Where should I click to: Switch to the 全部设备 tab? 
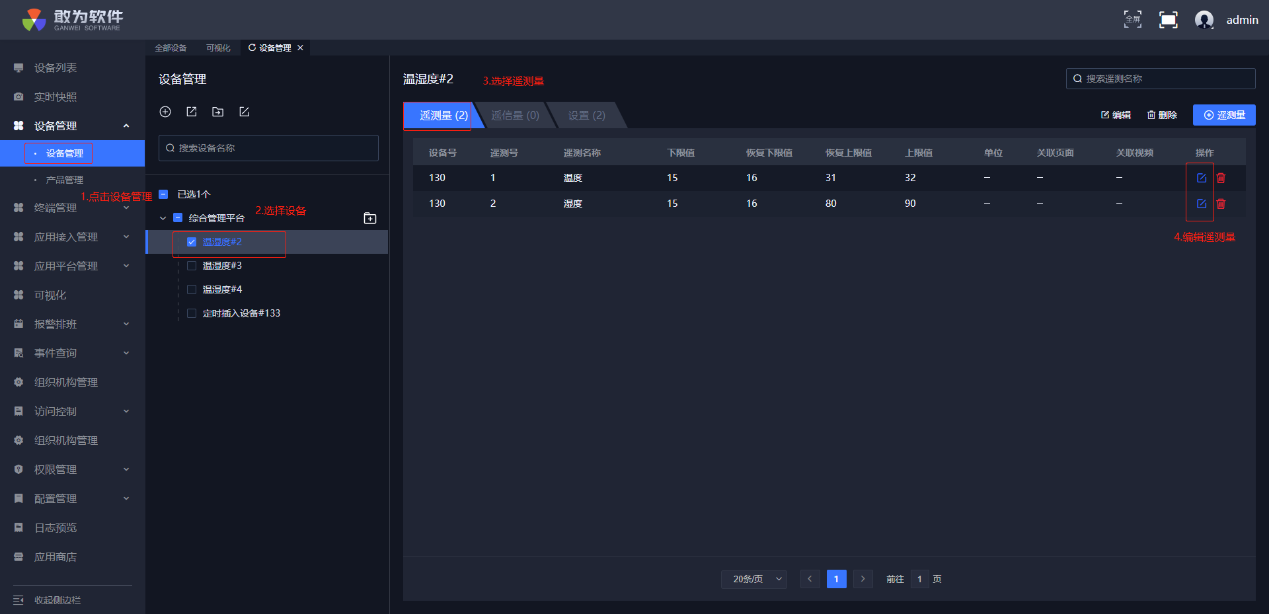(171, 48)
